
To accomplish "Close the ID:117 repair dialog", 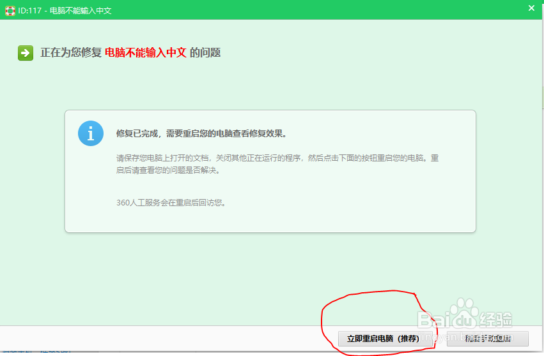I will pos(531,8).
